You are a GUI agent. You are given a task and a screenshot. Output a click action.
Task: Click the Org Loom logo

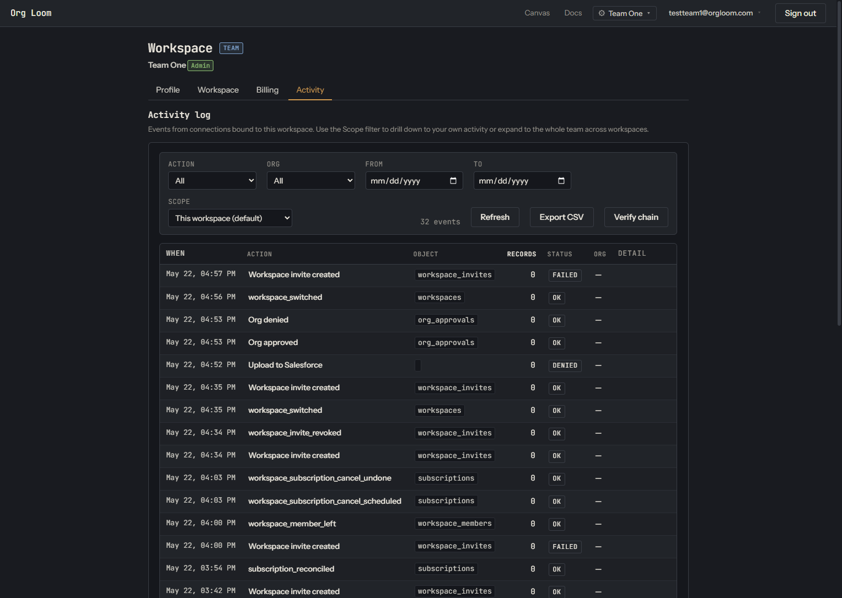pyautogui.click(x=31, y=13)
